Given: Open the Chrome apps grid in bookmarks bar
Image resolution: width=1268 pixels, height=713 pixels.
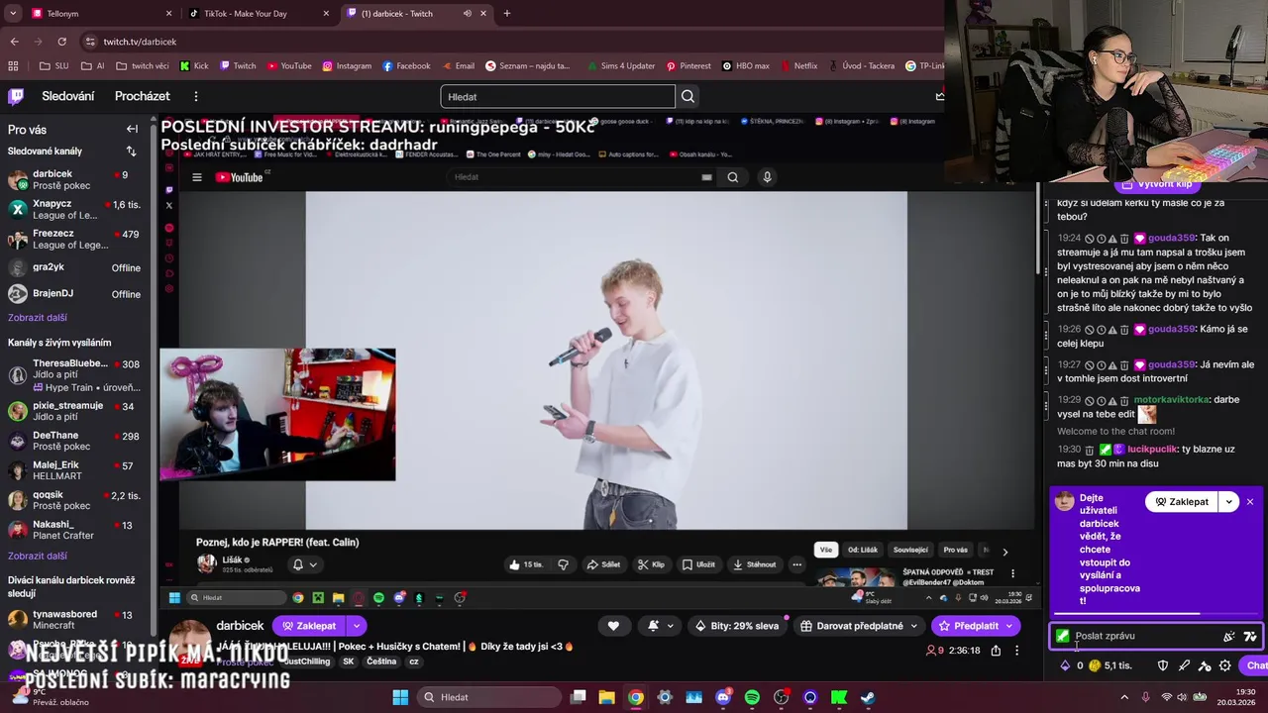Looking at the screenshot, I should [13, 66].
